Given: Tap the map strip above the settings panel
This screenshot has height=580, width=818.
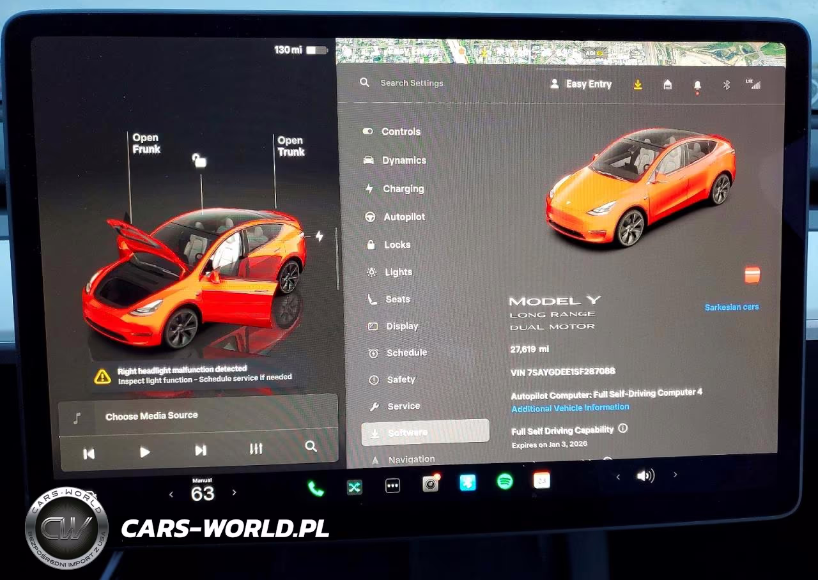Looking at the screenshot, I should 561,52.
